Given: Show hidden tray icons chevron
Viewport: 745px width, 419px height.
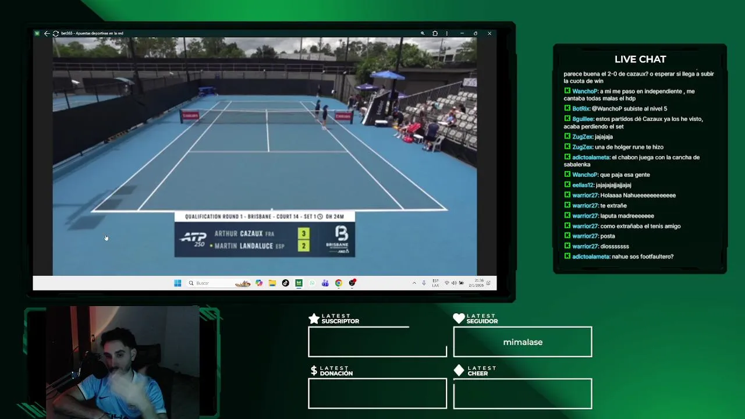Looking at the screenshot, I should point(414,283).
